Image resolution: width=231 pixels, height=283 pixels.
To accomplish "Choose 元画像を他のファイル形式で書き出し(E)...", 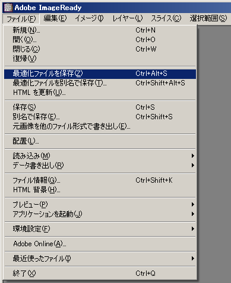I will (x=100, y=126).
